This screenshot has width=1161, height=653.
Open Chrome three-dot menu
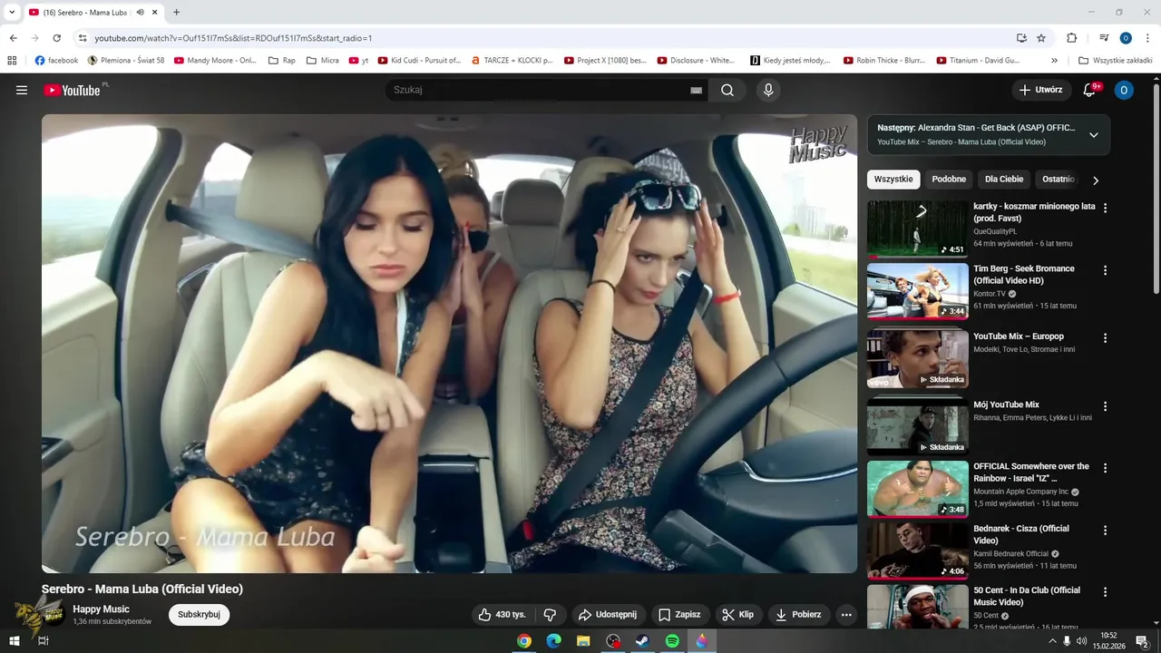click(x=1147, y=38)
